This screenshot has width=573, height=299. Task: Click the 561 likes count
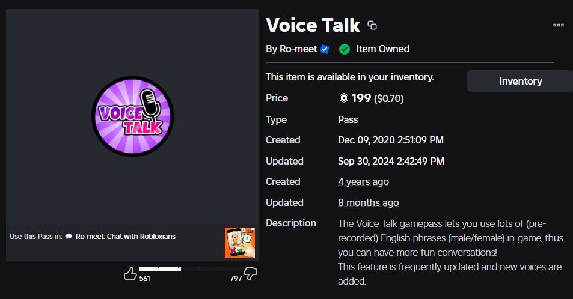point(145,279)
